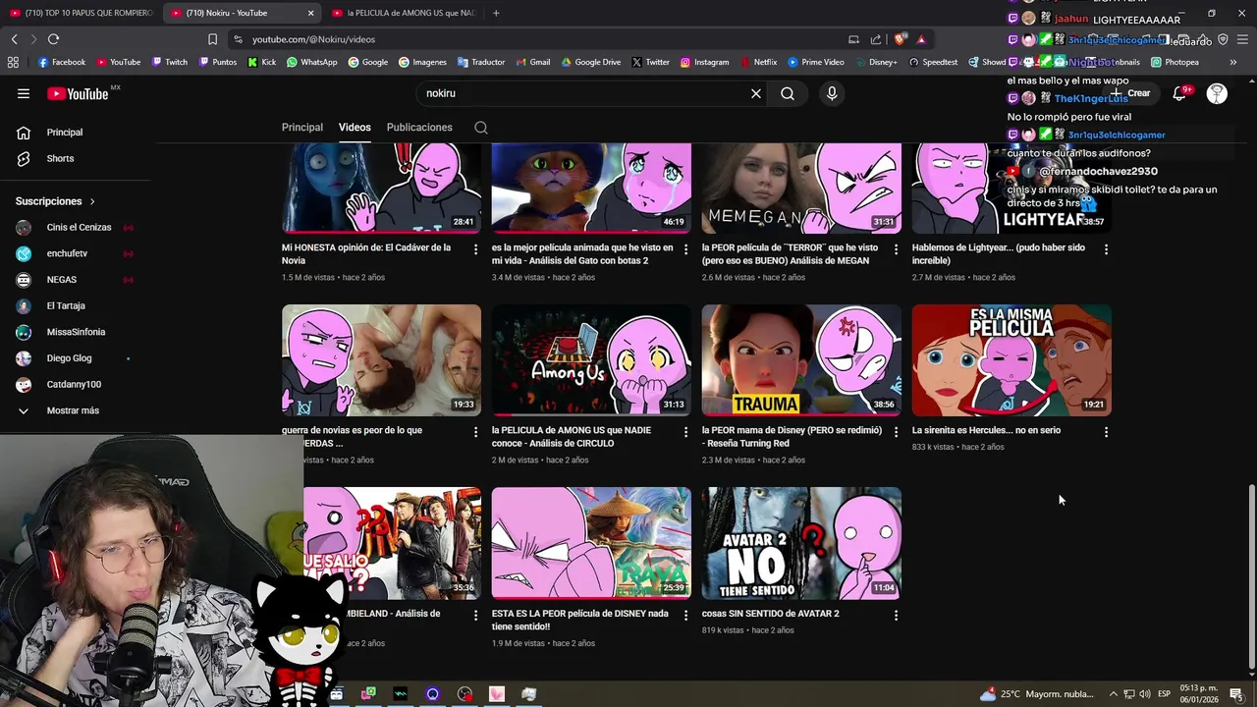Show hidden system tray icons chevron
The width and height of the screenshot is (1257, 707).
tap(1115, 694)
